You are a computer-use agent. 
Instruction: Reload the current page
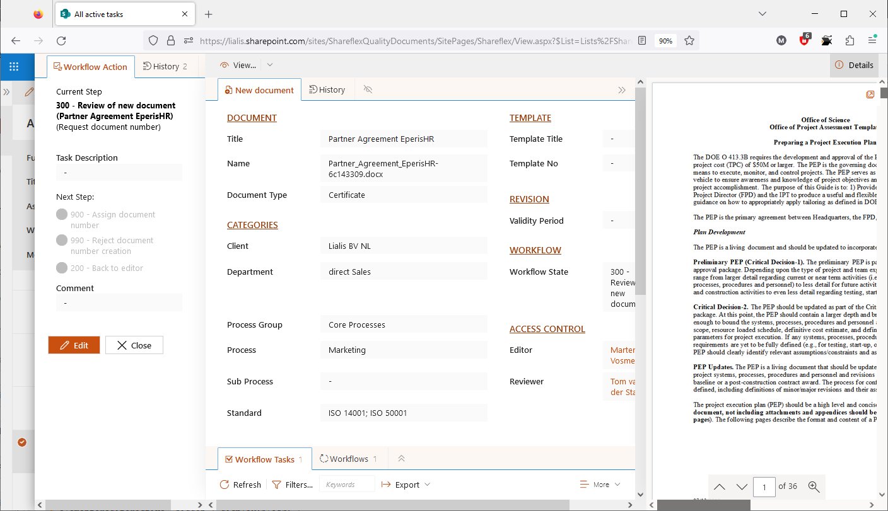(x=61, y=40)
